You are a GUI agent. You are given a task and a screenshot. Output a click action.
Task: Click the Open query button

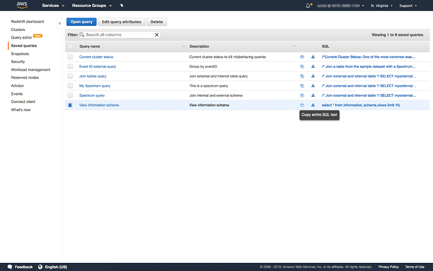[x=82, y=22]
